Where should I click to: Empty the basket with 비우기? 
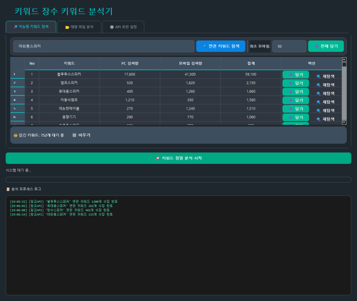pos(81,135)
